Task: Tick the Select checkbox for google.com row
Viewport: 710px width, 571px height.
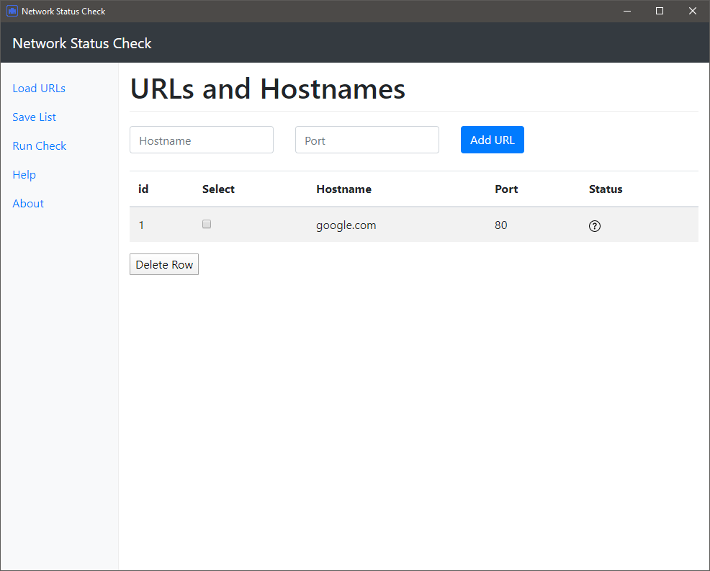Action: 207,224
